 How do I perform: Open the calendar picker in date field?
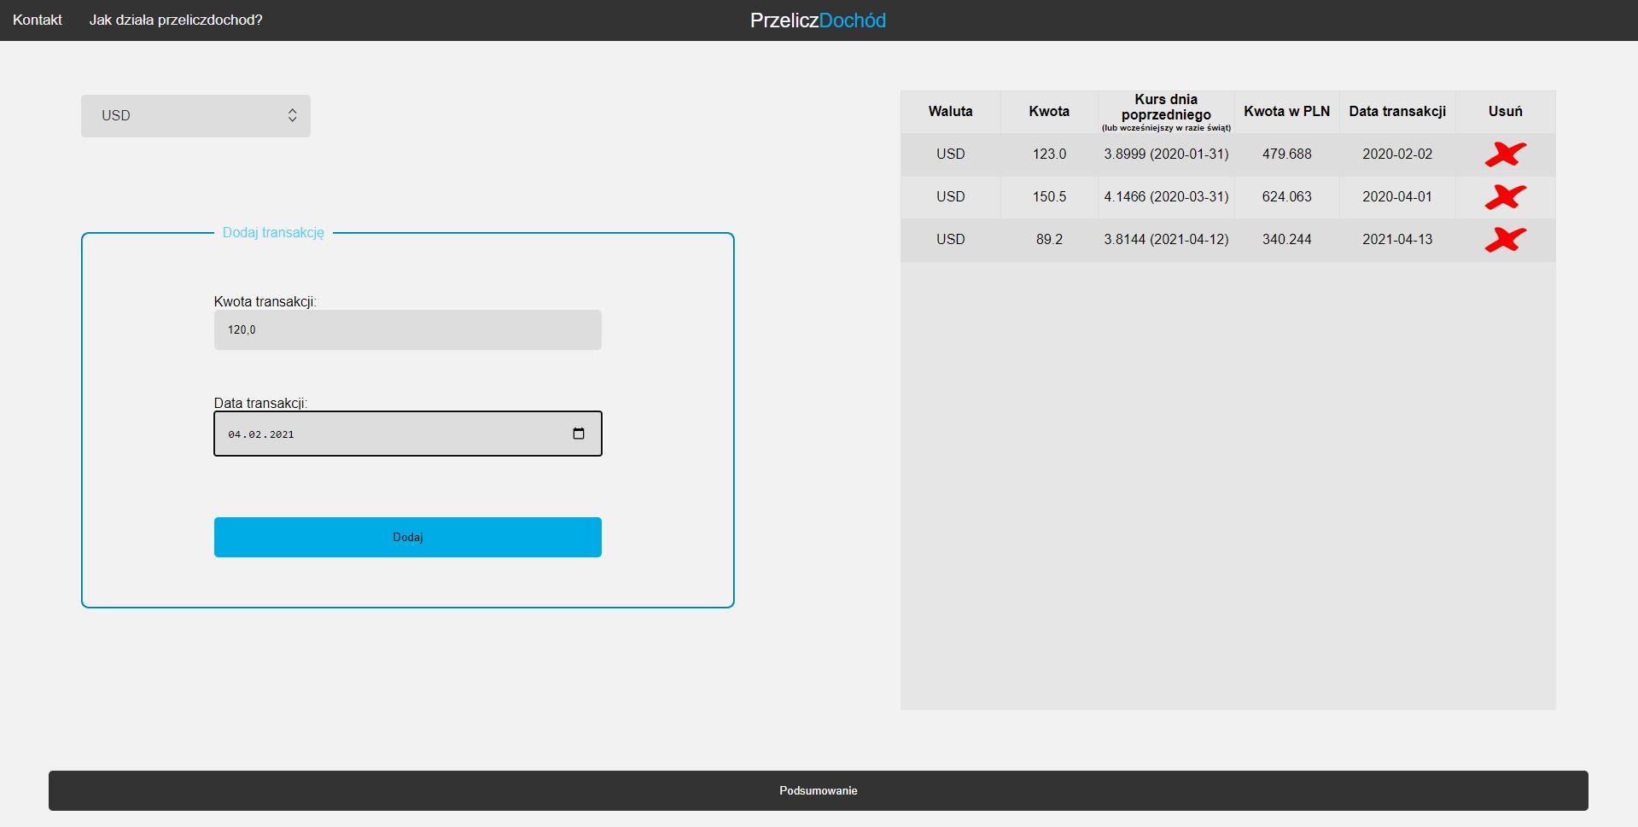[579, 434]
